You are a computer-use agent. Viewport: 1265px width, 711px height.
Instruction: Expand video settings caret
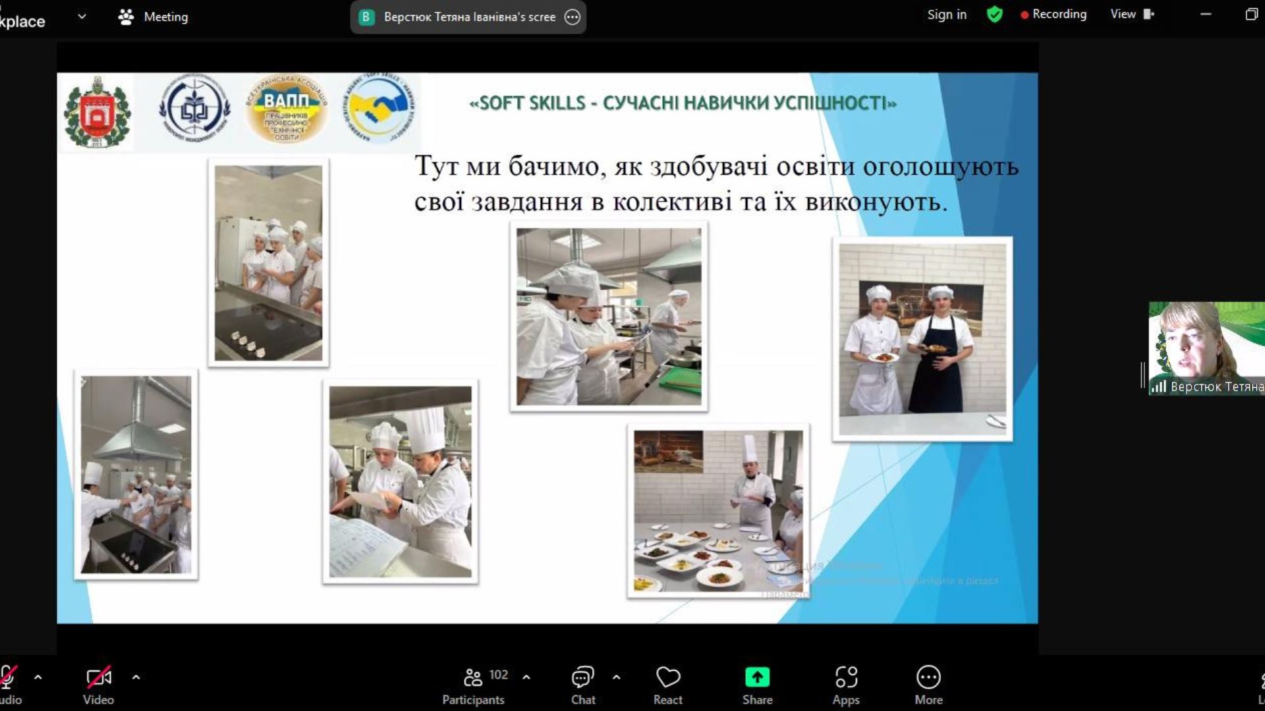[136, 677]
